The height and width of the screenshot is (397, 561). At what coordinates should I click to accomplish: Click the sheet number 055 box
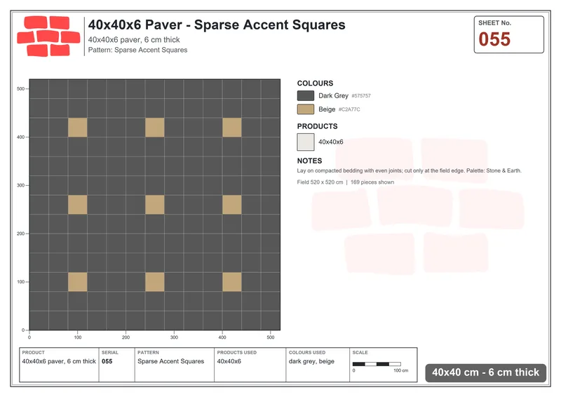(x=509, y=34)
